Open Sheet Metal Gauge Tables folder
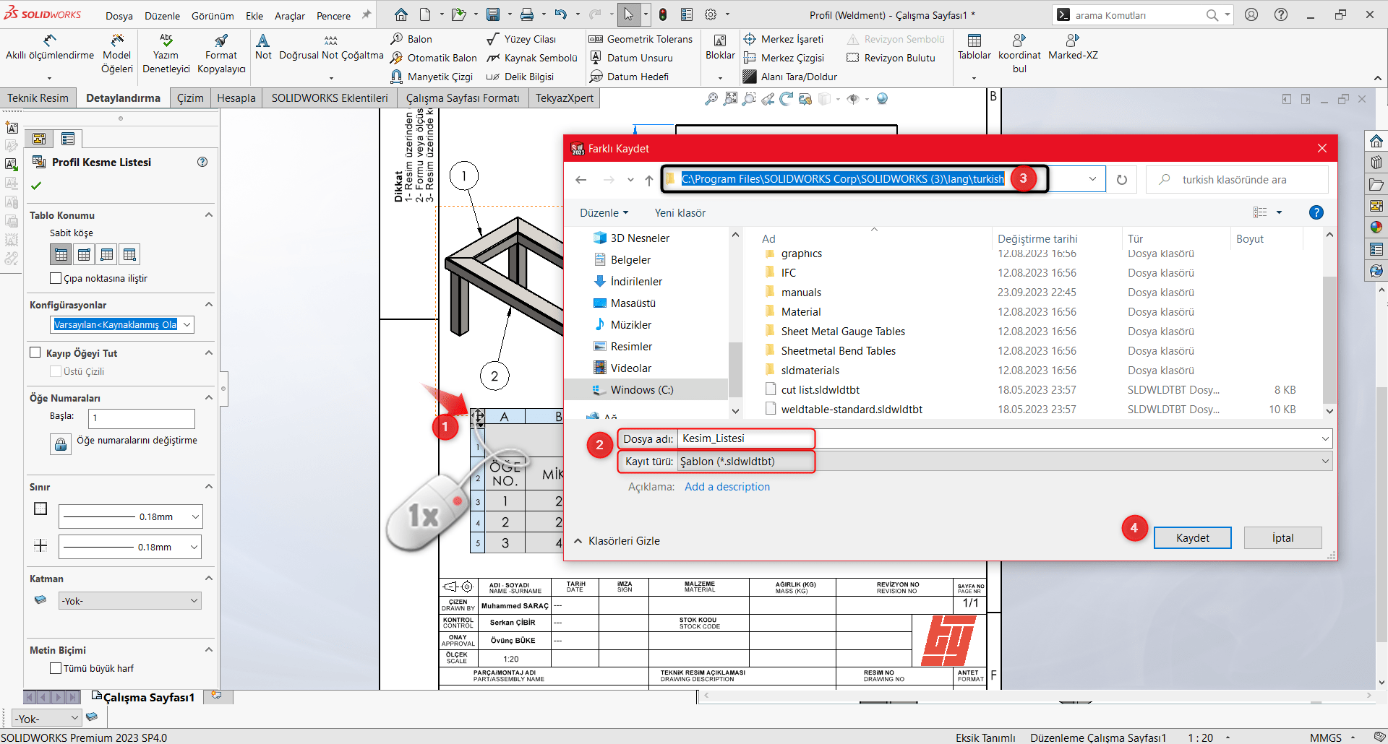Viewport: 1388px width, 744px height. pos(843,331)
